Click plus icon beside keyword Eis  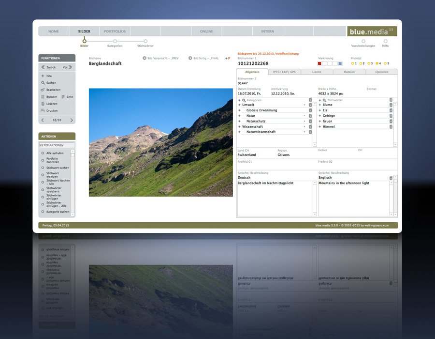pos(319,110)
